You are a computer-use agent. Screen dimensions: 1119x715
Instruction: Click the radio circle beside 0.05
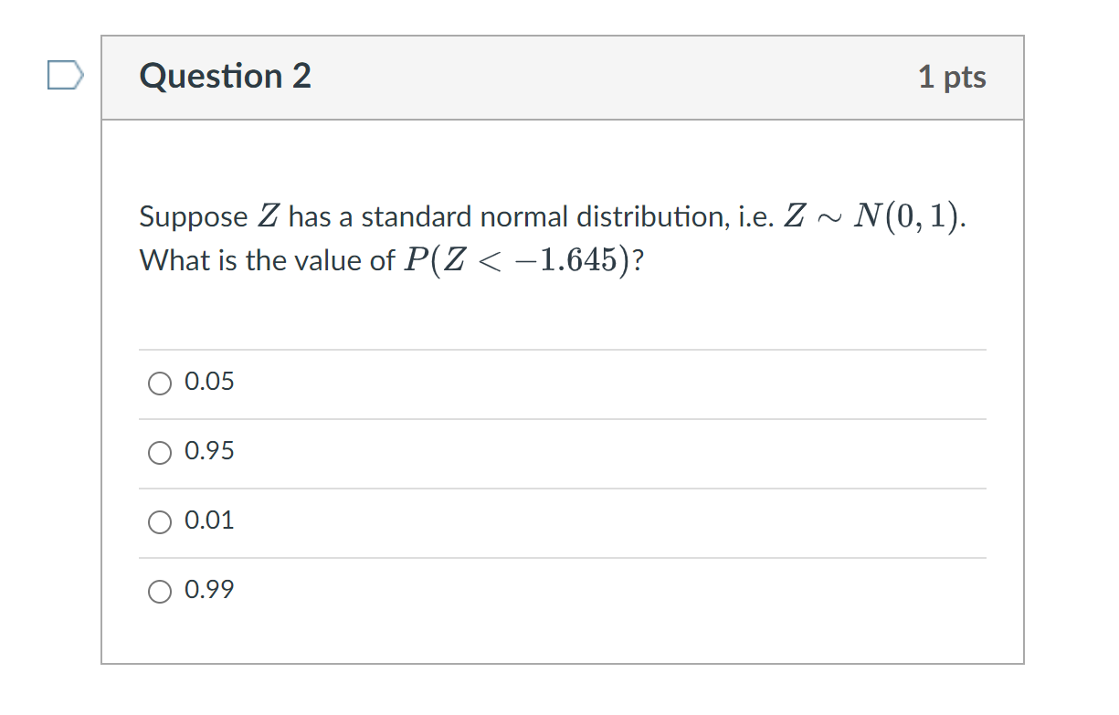[160, 383]
